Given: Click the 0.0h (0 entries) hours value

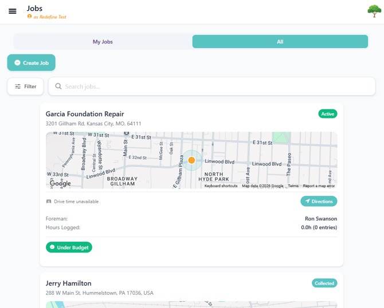Looking at the screenshot, I should coord(319,227).
